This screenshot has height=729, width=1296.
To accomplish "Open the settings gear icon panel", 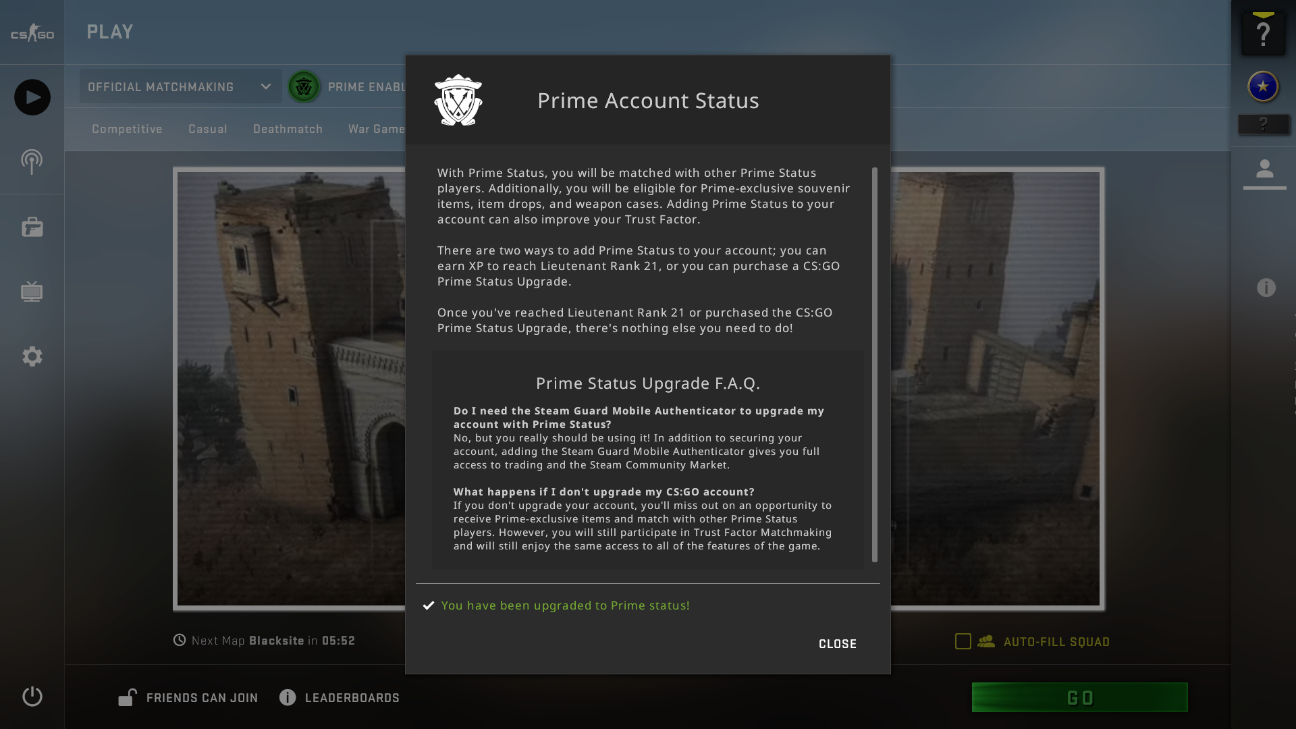I will coord(32,356).
